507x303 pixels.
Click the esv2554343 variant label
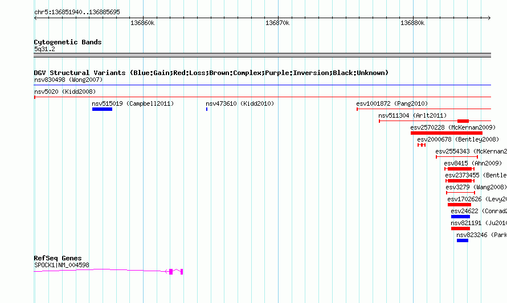click(471, 151)
